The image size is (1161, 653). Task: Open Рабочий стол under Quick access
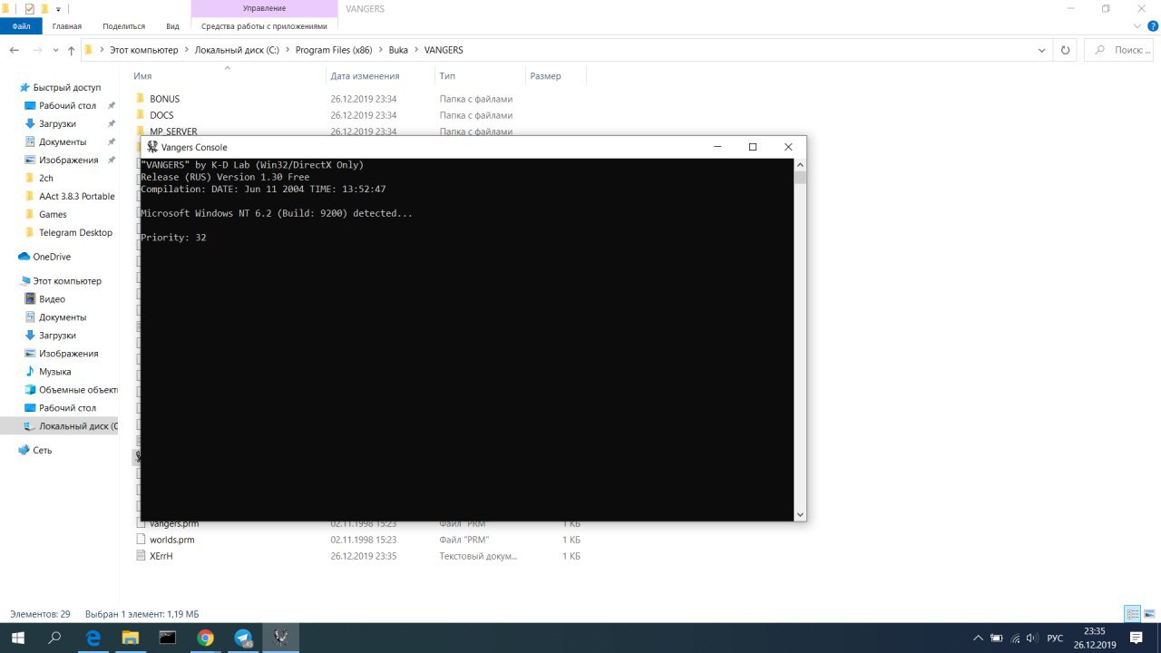click(67, 105)
